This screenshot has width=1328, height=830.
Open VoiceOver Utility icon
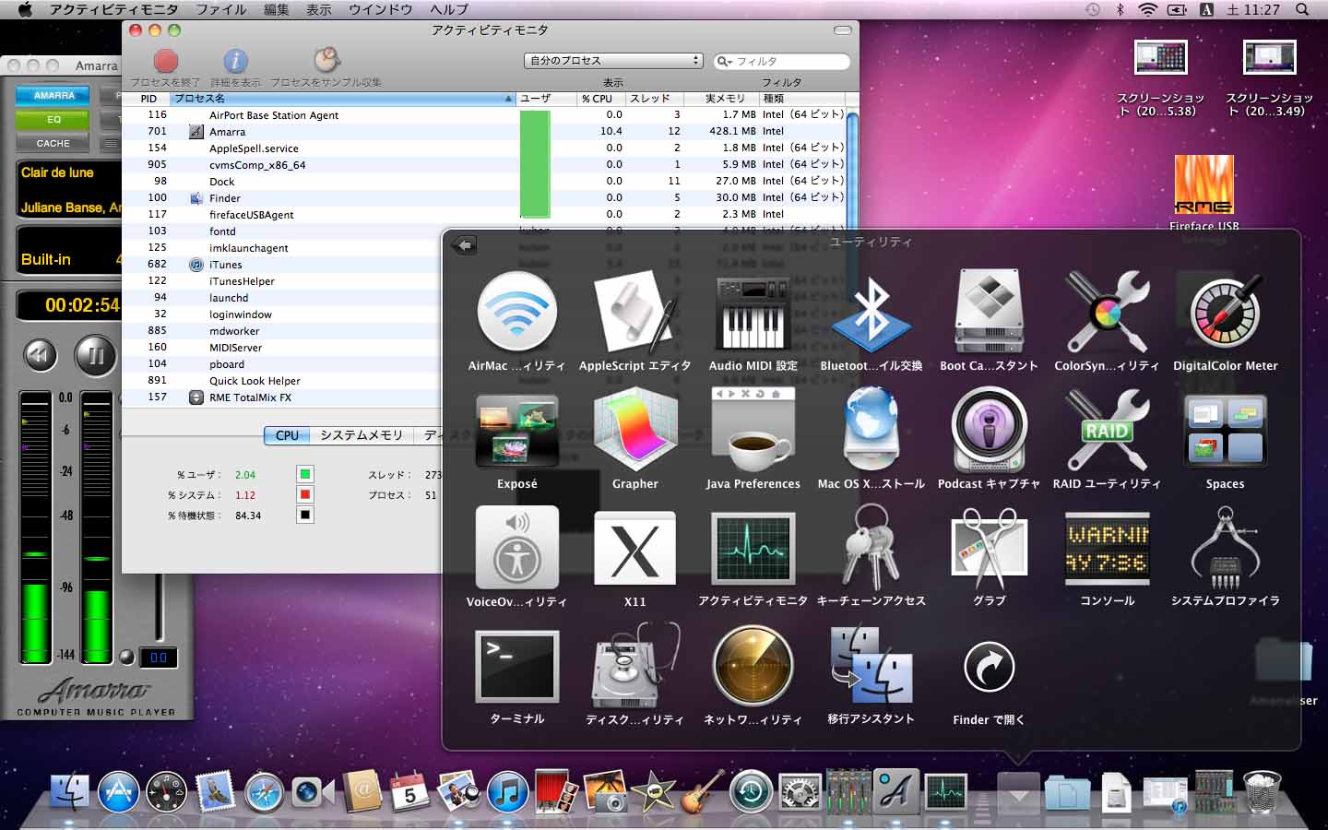tap(516, 548)
